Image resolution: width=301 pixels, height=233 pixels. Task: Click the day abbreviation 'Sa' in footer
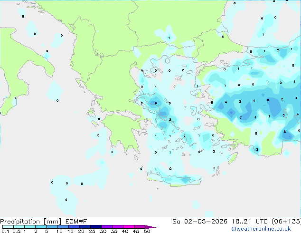(176, 222)
